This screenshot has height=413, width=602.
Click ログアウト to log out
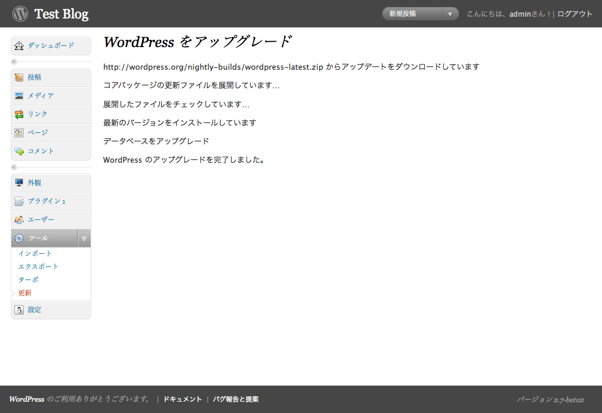click(575, 14)
